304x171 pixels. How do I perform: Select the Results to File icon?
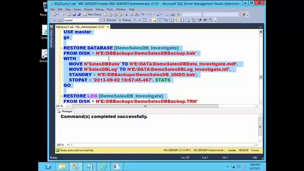[182, 20]
